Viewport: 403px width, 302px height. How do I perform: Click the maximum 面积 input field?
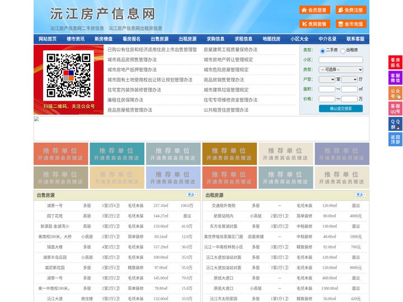[x=349, y=89]
